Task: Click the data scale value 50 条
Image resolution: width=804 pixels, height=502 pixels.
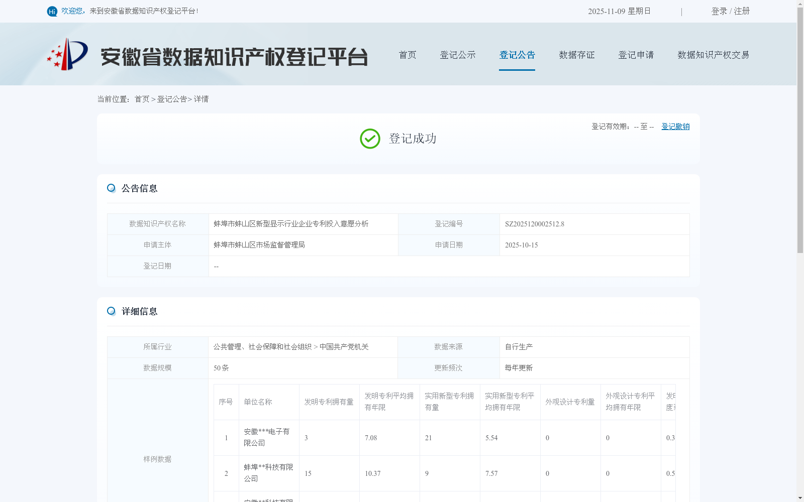Action: [x=221, y=368]
